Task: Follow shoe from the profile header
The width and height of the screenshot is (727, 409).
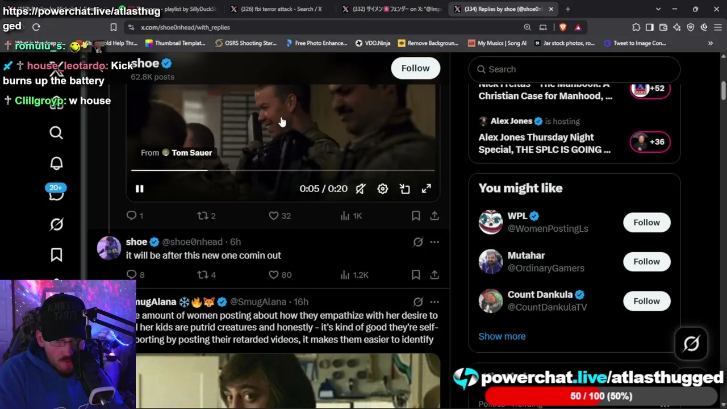Action: coord(416,68)
